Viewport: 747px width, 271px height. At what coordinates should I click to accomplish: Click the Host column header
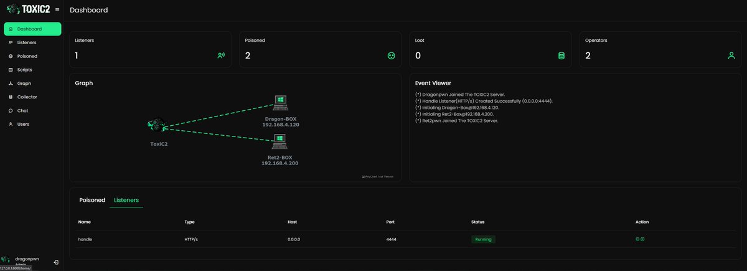point(293,222)
